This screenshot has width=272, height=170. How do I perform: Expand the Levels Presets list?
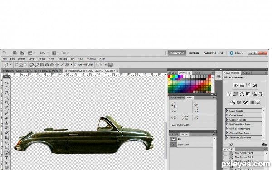227,111
